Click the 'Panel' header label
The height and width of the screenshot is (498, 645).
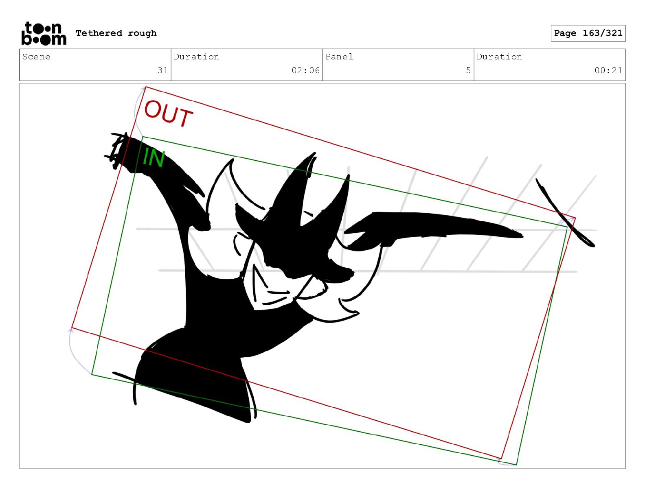[339, 57]
